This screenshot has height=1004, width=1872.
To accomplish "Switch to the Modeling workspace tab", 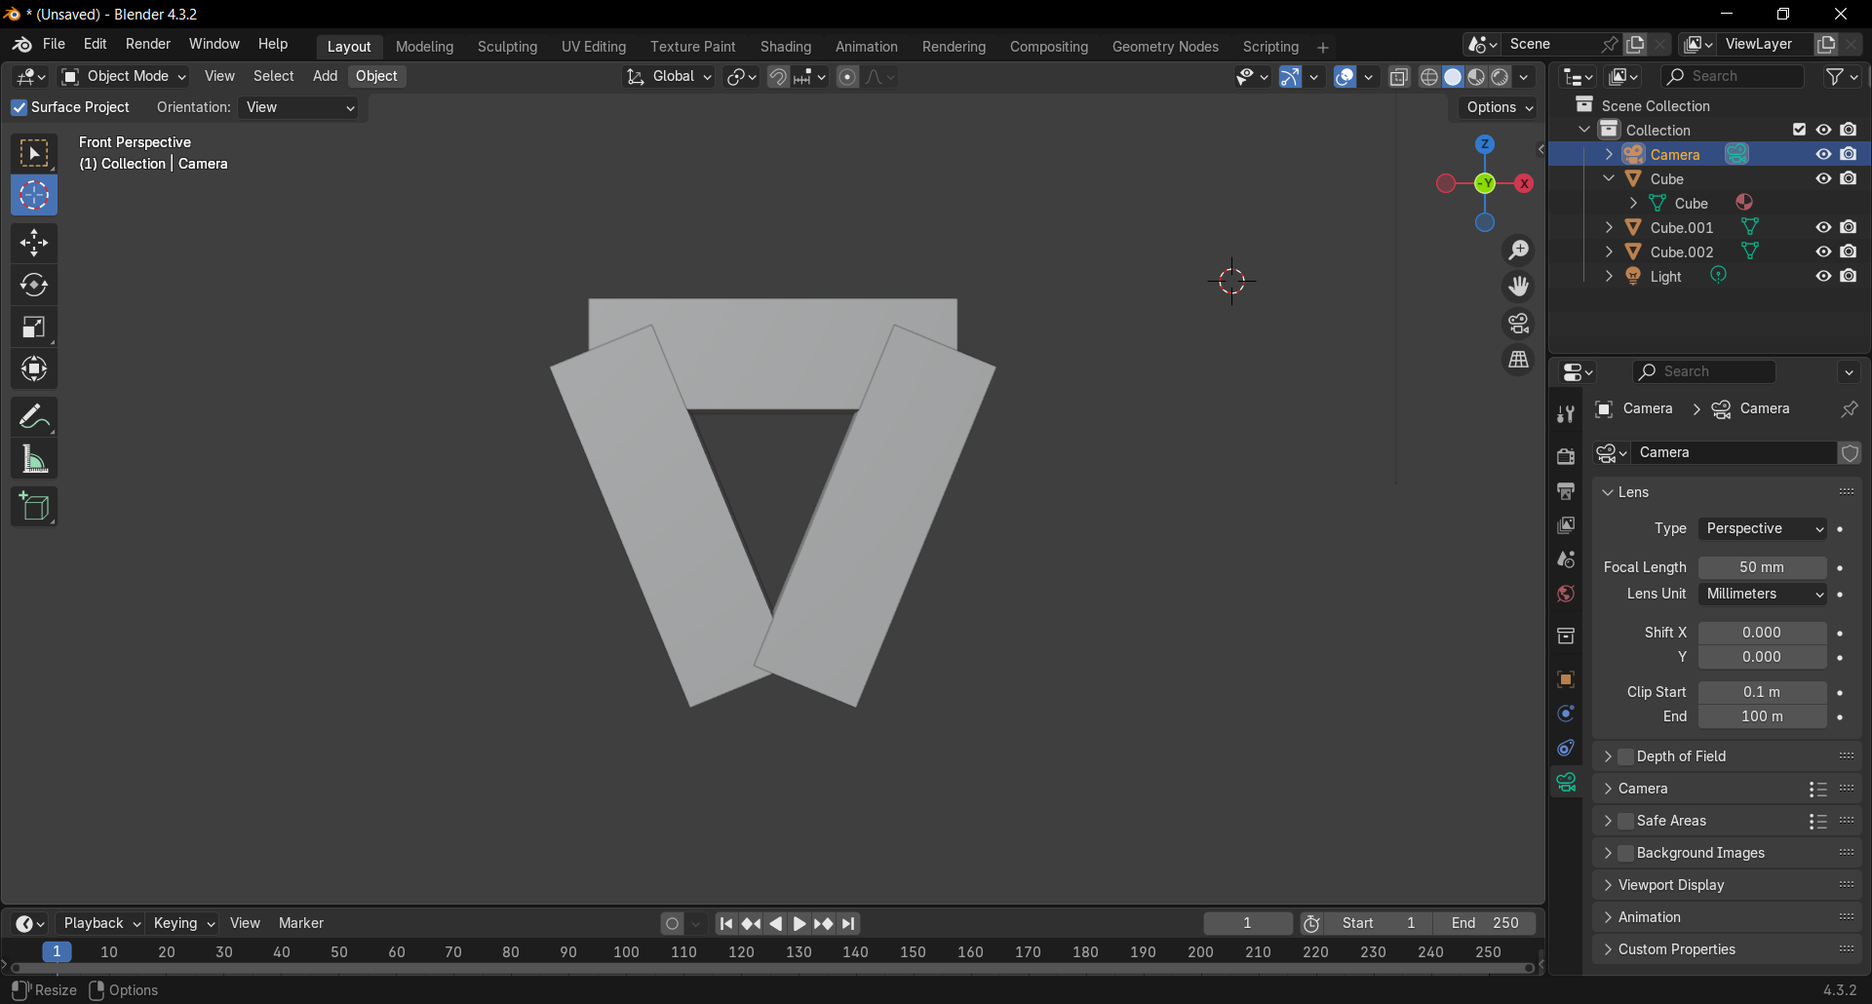I will point(424,47).
